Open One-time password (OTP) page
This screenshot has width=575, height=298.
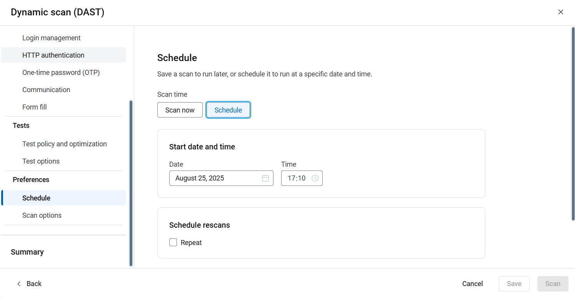coord(61,73)
